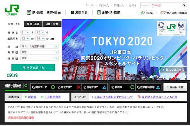The width and height of the screenshot is (190, 126).
Task: Open the 信越エリア status button
Action: [x=95, y=87]
